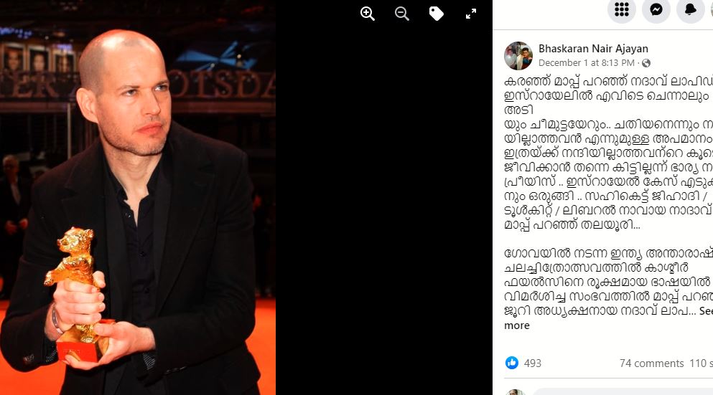Click the photo of man holding trophy
The image size is (713, 395).
pyautogui.click(x=138, y=198)
